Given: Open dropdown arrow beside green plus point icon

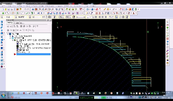Looking at the screenshot, I should pyautogui.click(x=5, y=13).
